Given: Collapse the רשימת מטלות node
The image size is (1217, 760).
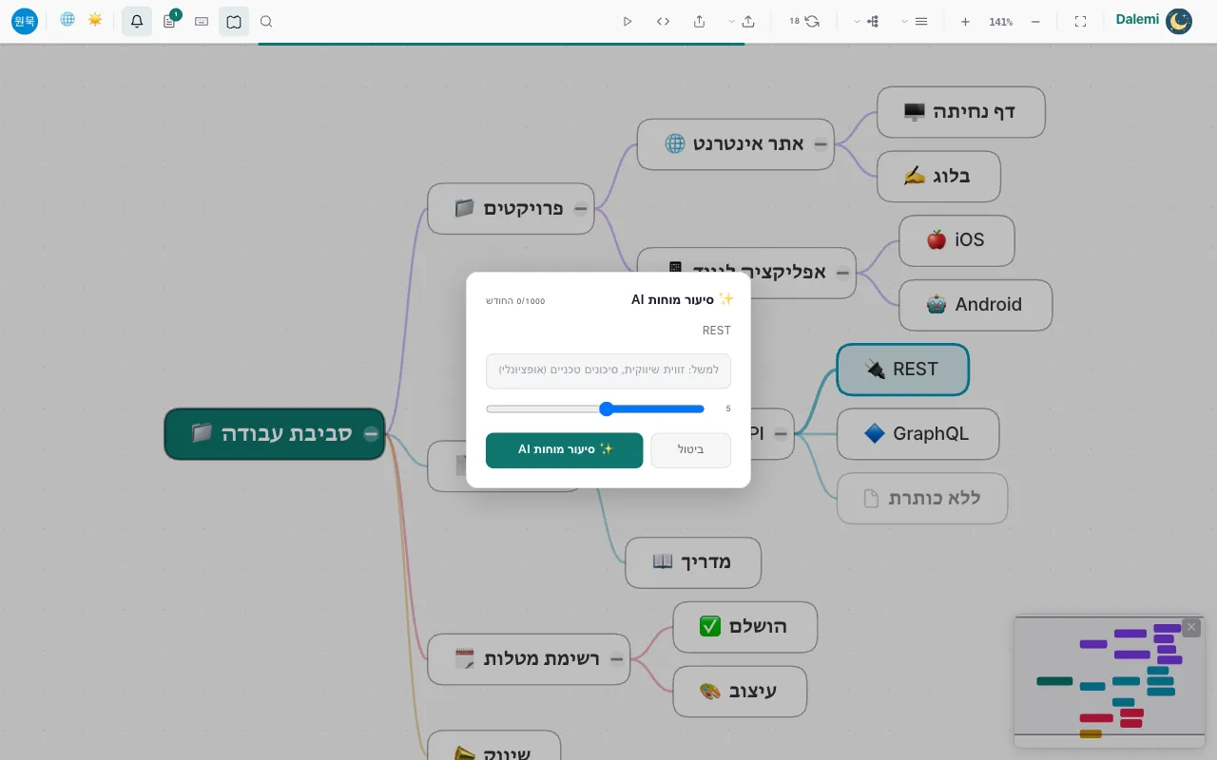Looking at the screenshot, I should point(616,658).
